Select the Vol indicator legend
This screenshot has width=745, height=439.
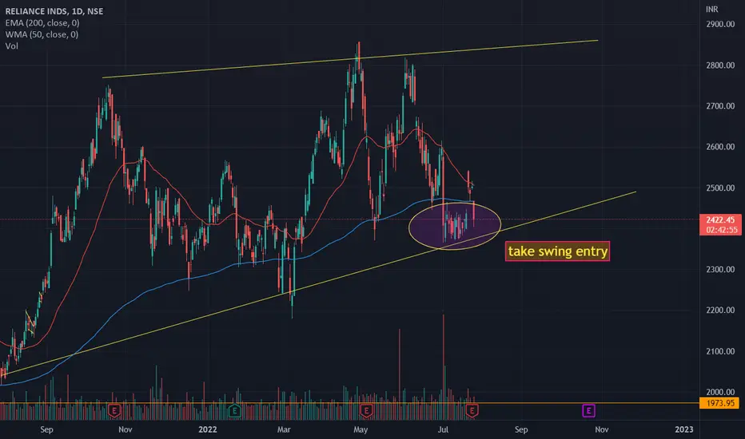tap(12, 46)
